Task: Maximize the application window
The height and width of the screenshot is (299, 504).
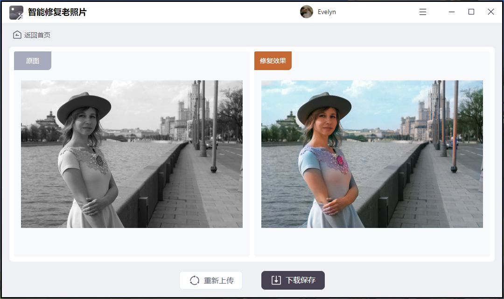Action: 471,12
